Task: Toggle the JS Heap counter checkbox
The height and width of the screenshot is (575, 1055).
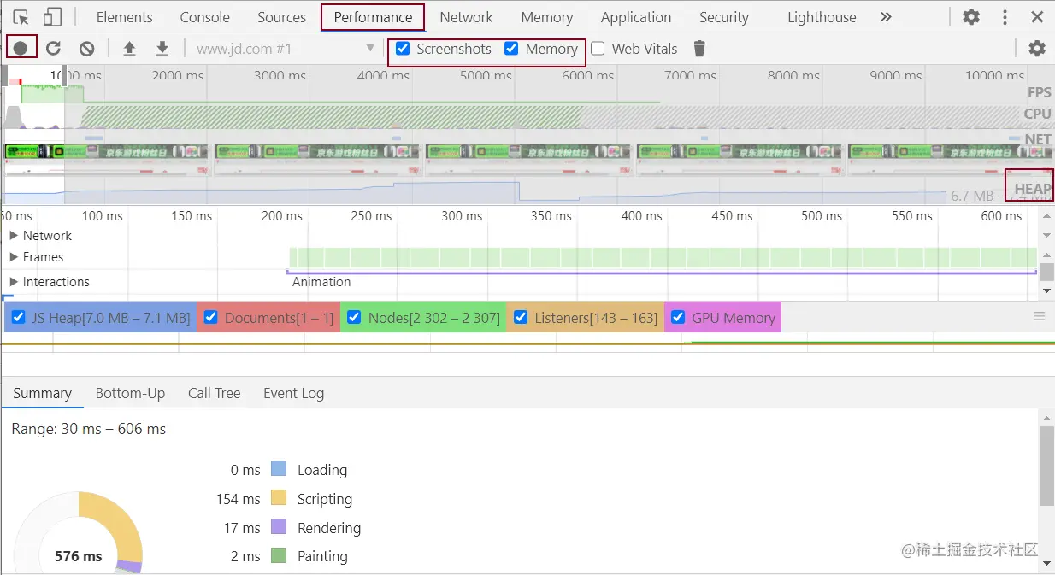Action: click(x=18, y=318)
